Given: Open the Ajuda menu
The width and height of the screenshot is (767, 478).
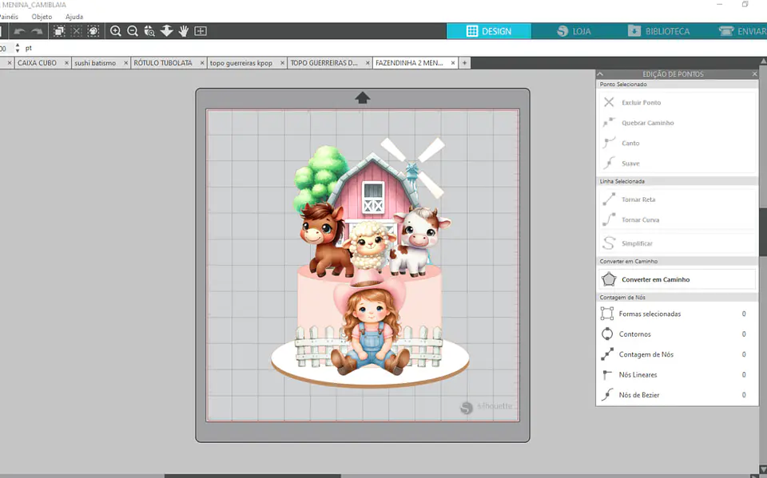Looking at the screenshot, I should (74, 17).
